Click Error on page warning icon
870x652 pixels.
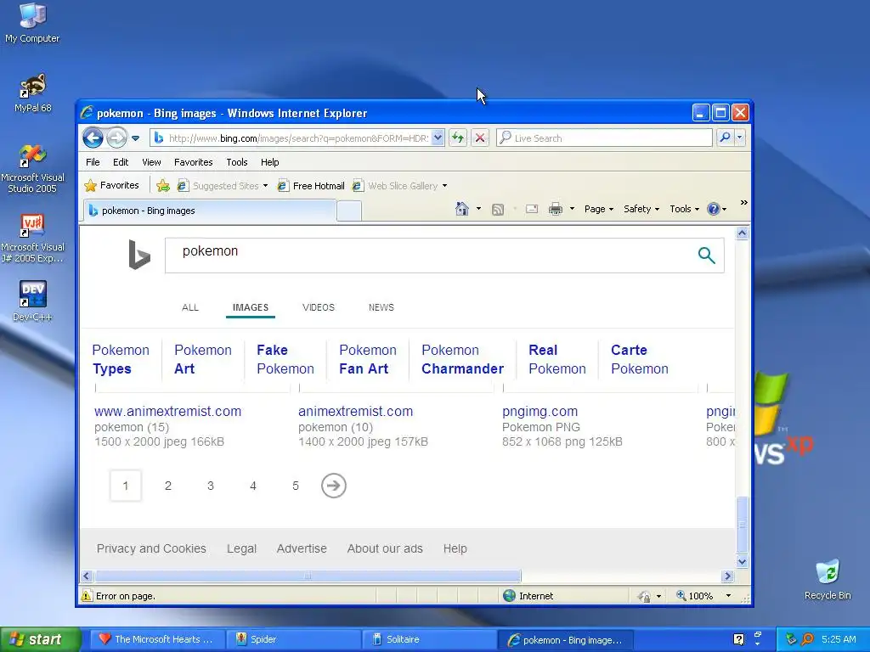(87, 596)
